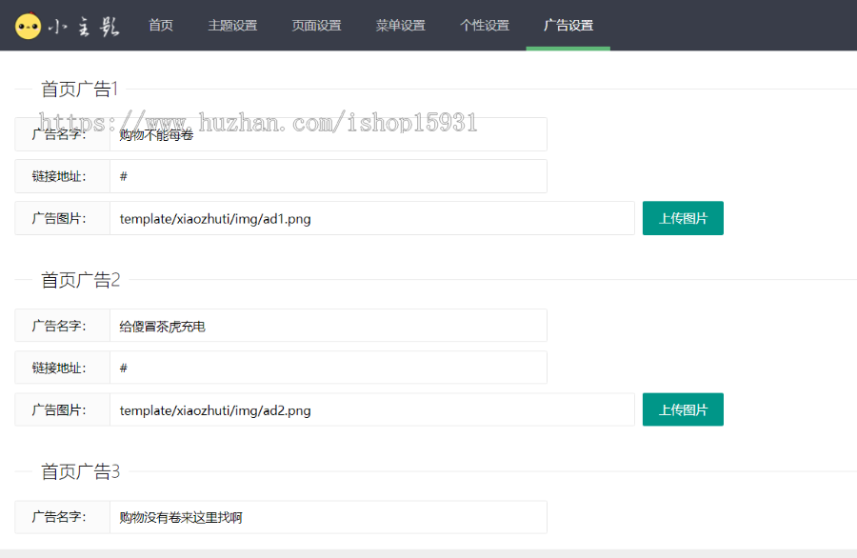Go to 页面设置 in navigation

pyautogui.click(x=316, y=25)
